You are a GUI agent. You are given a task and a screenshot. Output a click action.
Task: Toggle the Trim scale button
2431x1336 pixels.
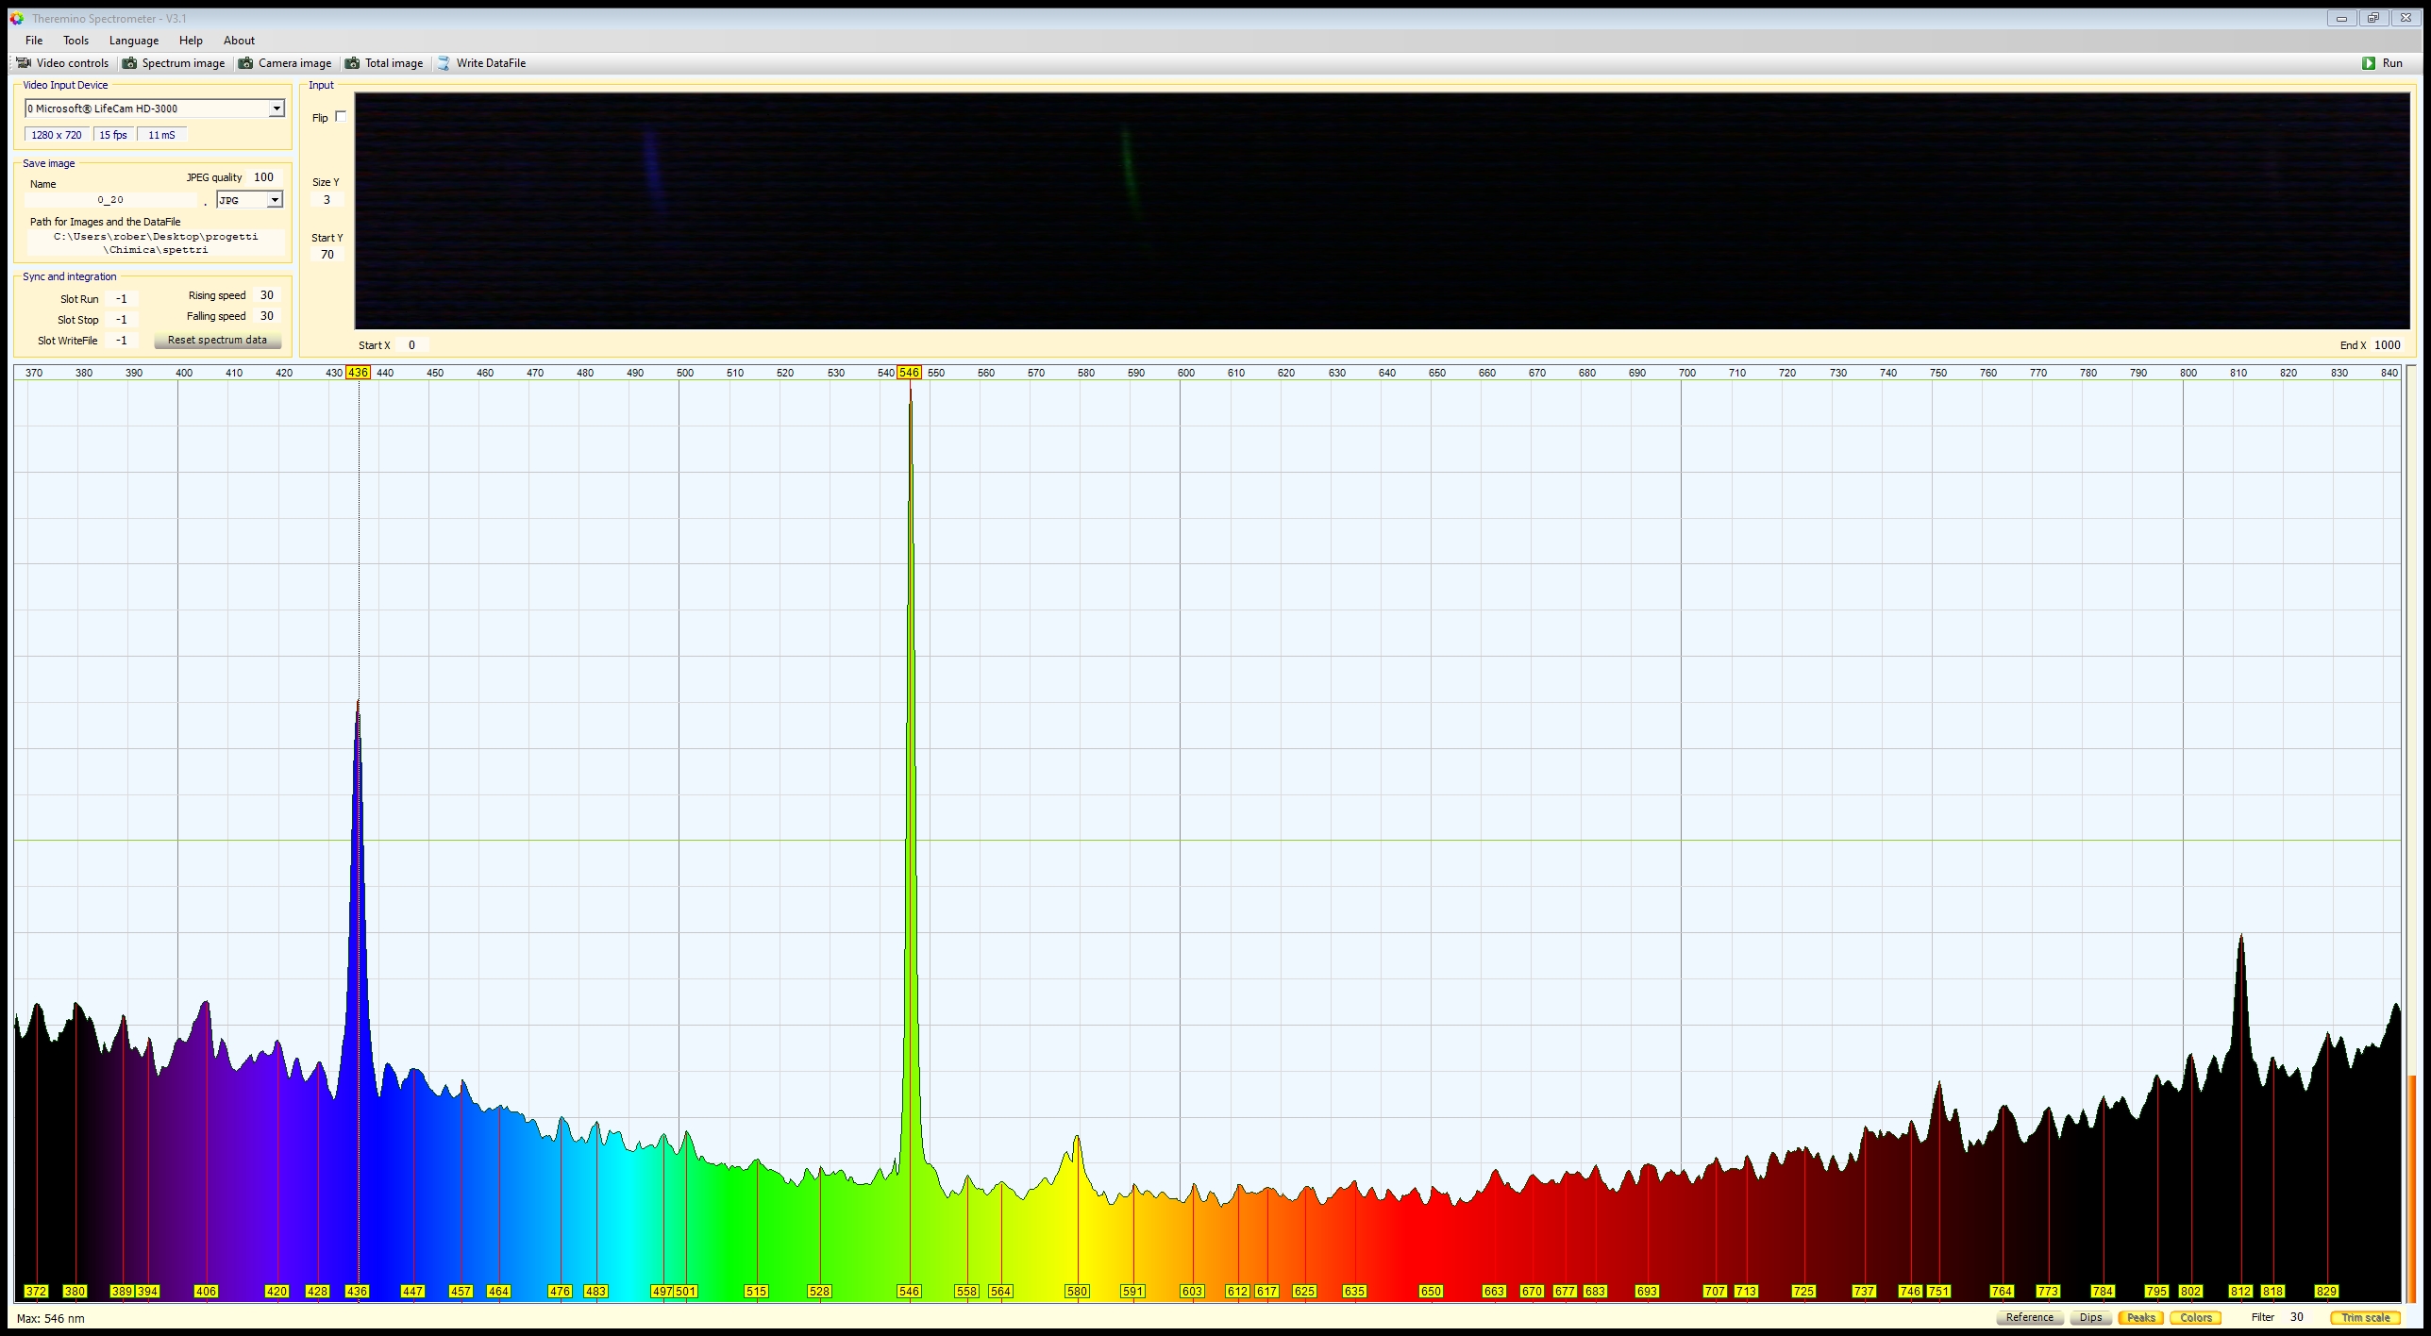click(x=2364, y=1317)
